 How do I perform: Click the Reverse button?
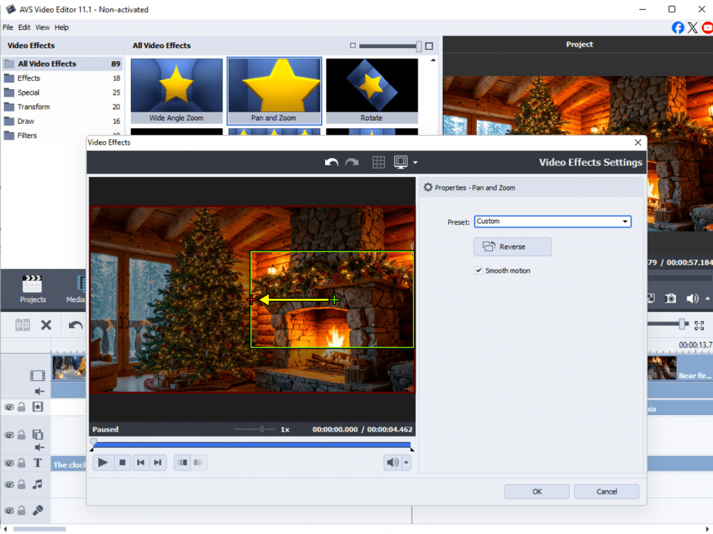(x=512, y=246)
